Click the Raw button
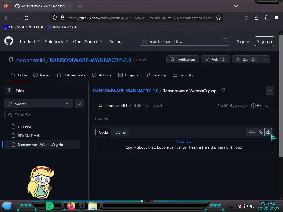 pyautogui.click(x=251, y=132)
